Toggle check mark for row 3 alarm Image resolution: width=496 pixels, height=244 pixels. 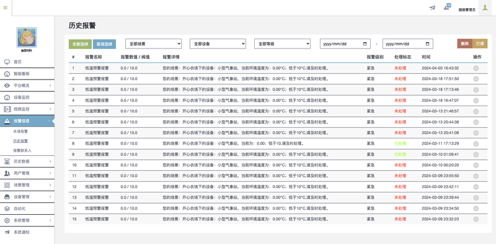(x=476, y=89)
